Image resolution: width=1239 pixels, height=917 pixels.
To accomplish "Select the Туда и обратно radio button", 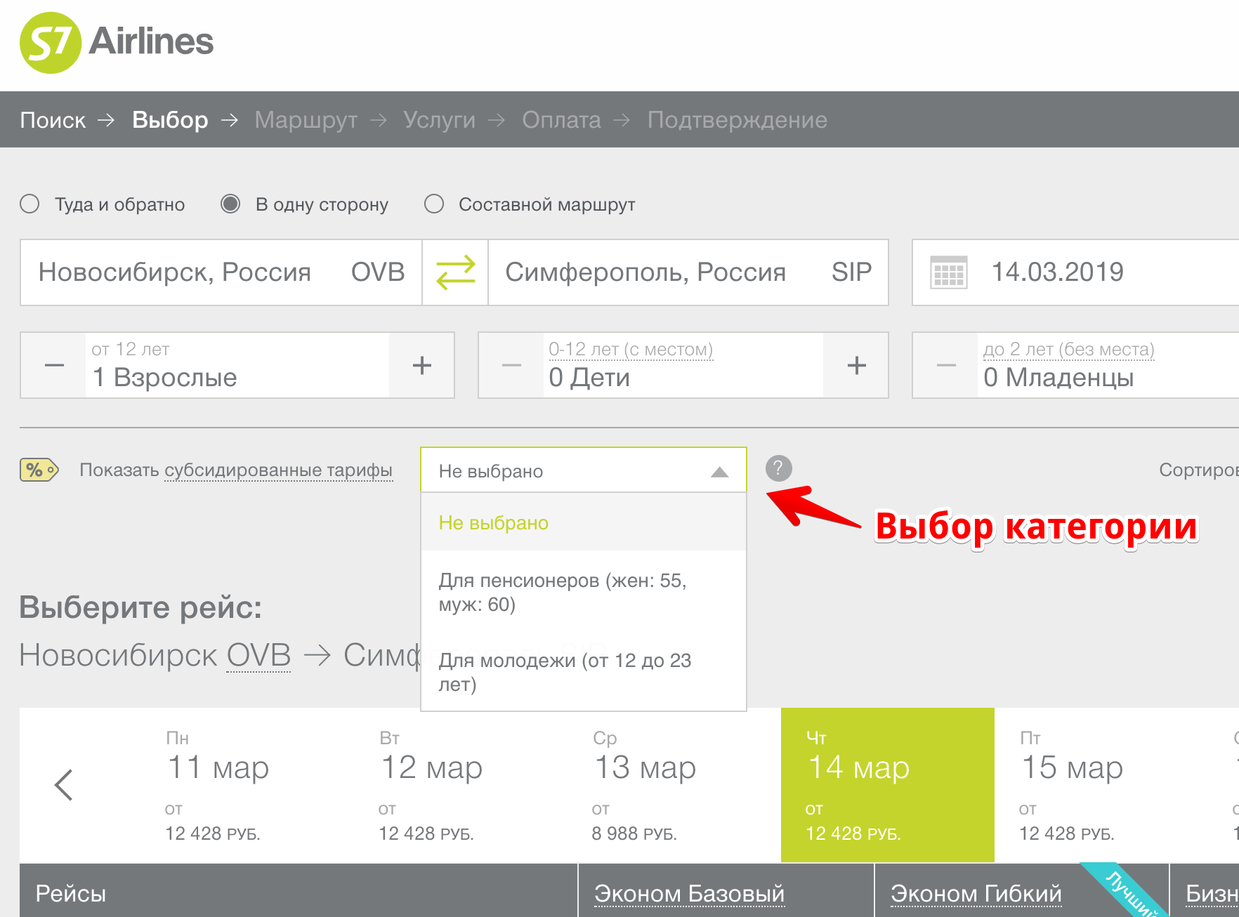I will [x=29, y=204].
